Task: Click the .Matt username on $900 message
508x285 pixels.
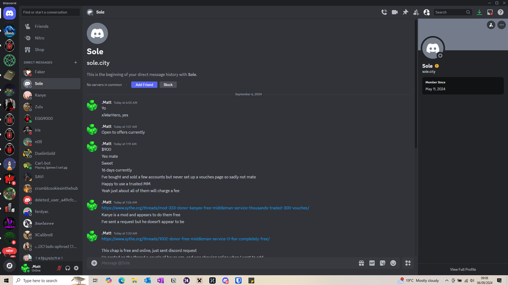Action: [106, 144]
